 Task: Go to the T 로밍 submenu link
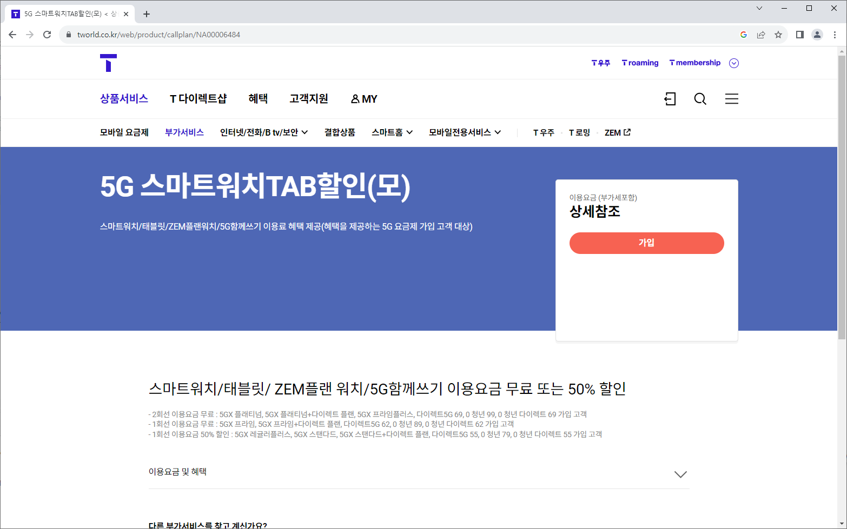579,132
